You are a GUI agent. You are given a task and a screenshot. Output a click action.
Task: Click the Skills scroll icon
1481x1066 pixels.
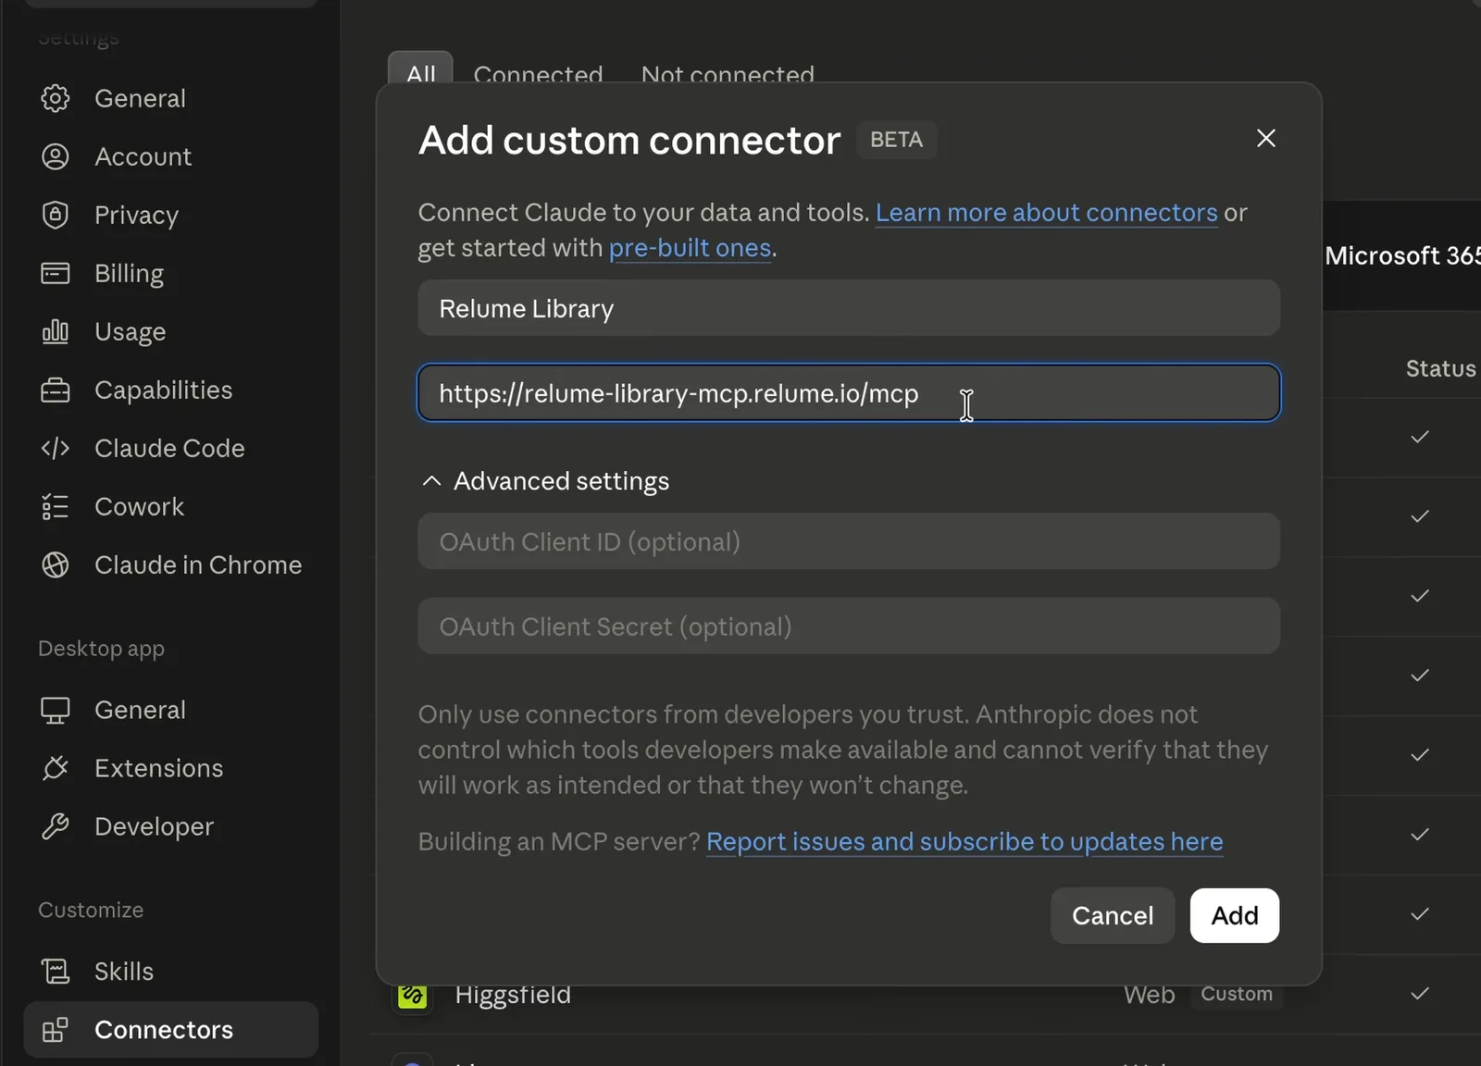(x=56, y=971)
